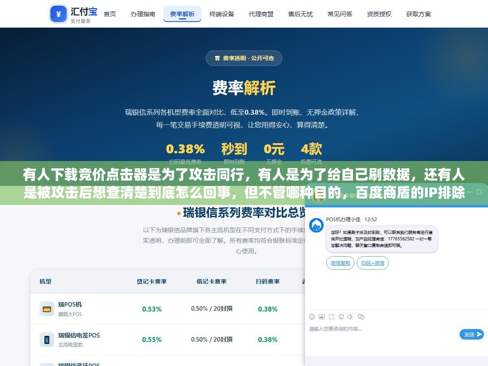
Task: Select the 费率解析 navigation tab
Action: [182, 14]
